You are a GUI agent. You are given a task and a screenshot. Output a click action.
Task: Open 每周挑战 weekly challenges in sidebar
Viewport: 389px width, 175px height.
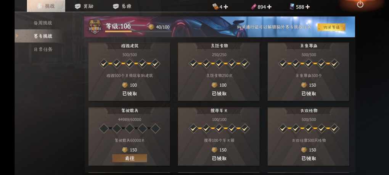(43, 23)
